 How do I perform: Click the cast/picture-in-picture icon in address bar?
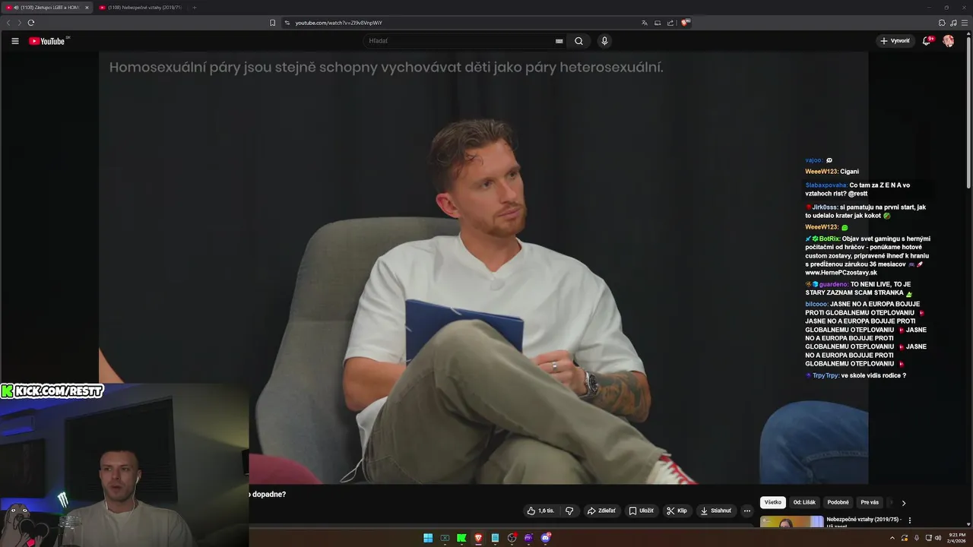(x=658, y=23)
